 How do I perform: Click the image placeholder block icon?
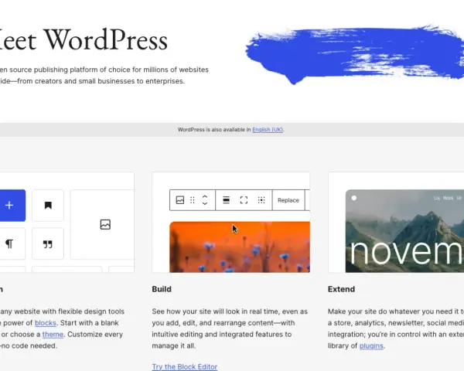pyautogui.click(x=105, y=225)
